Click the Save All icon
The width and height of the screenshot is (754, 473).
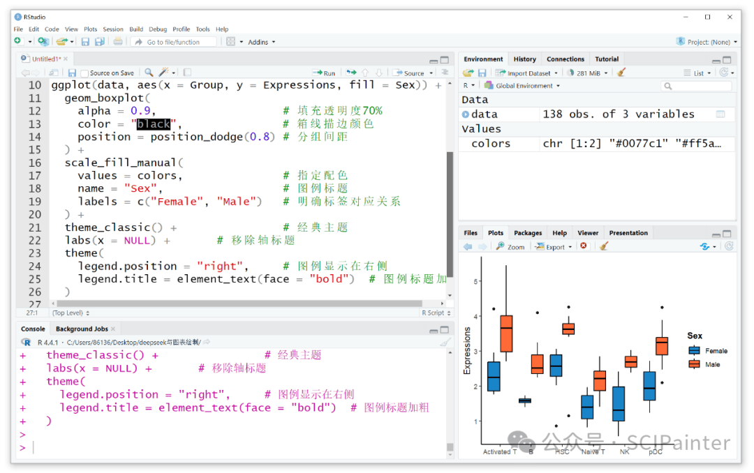point(100,42)
